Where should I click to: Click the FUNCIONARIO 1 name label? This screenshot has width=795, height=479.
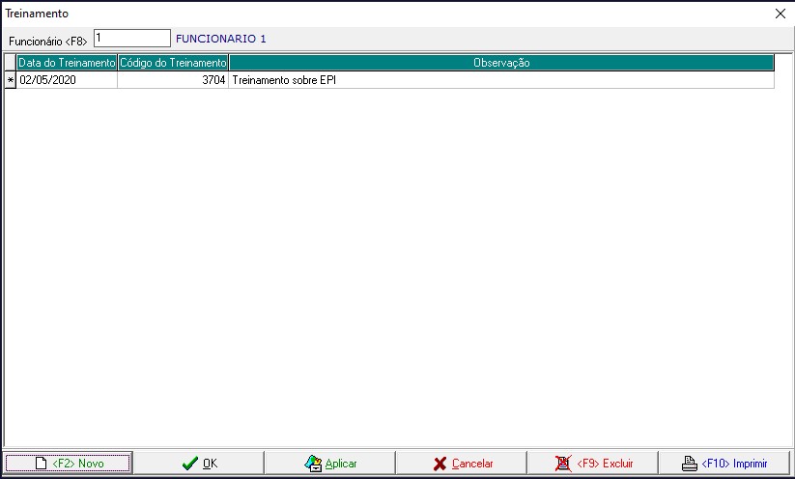click(221, 39)
